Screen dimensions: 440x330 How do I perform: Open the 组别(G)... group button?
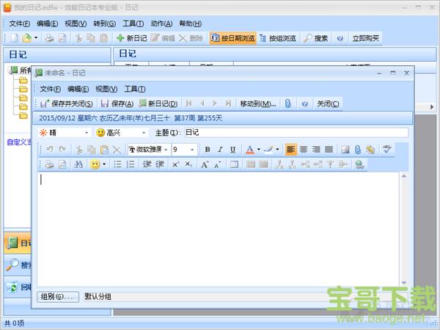coord(58,296)
